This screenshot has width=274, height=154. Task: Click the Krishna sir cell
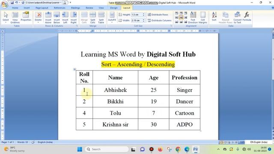pos(115,124)
